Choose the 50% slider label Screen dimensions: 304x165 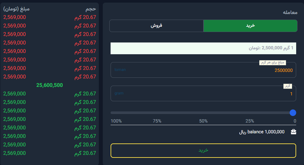tap(204, 121)
